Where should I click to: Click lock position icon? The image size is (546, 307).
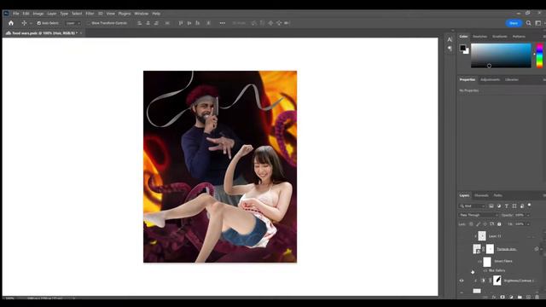485,224
